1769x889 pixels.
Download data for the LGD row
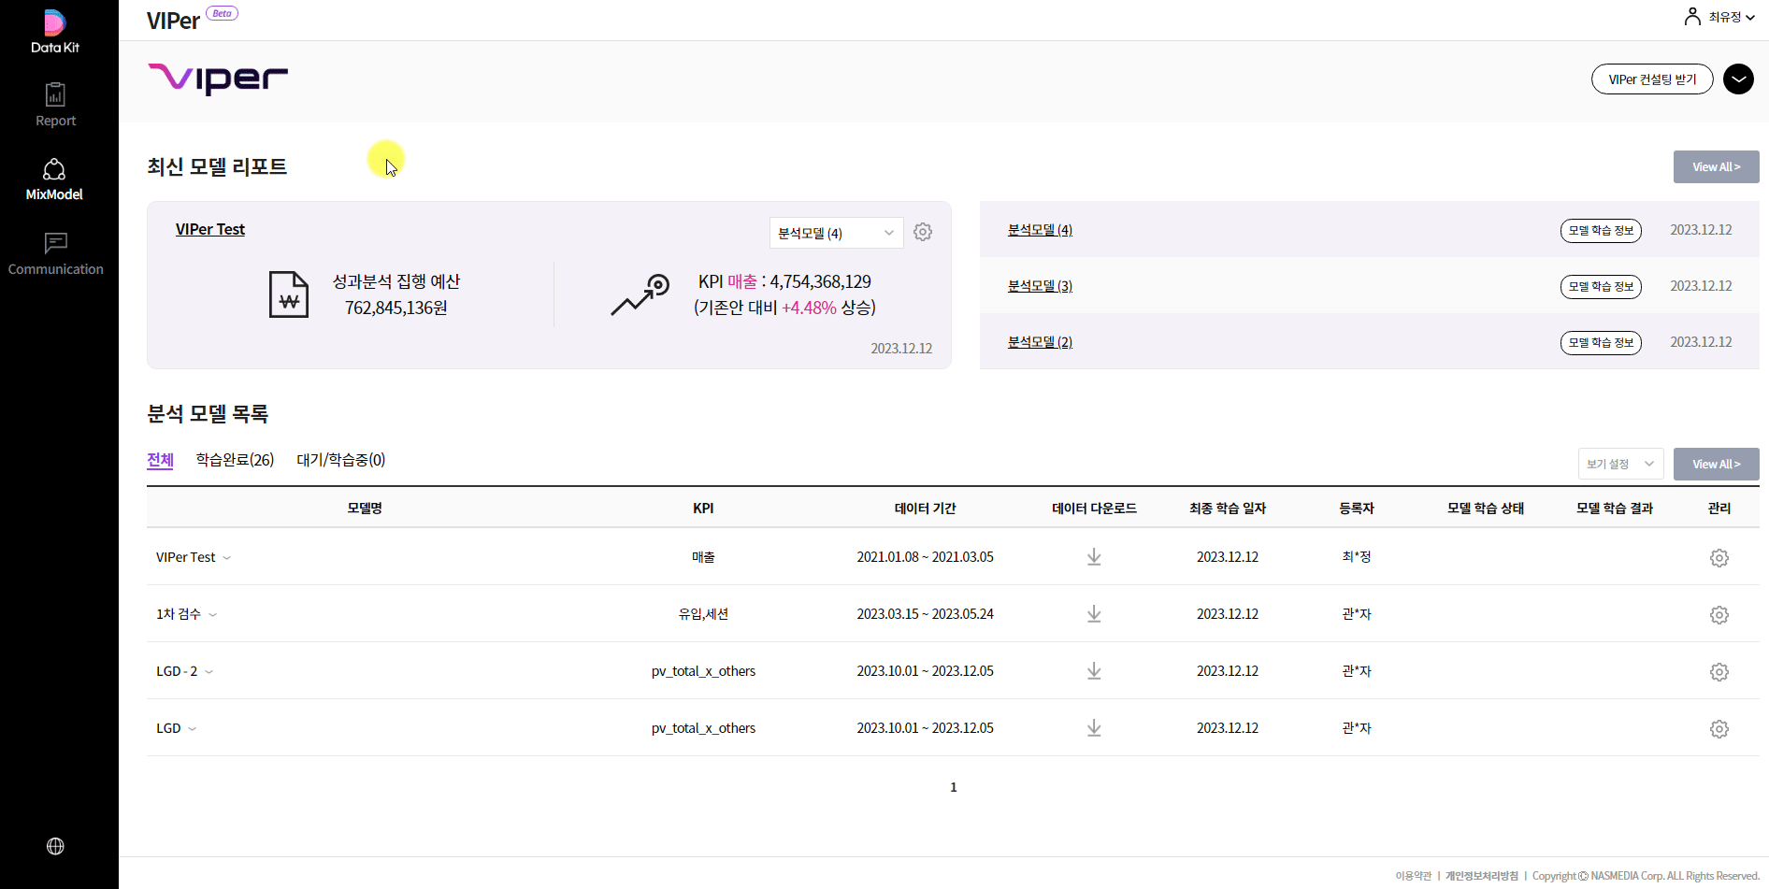tap(1094, 728)
